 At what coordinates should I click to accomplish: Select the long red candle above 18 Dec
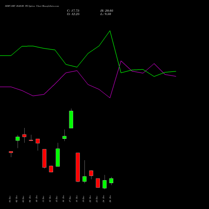pyautogui.click(x=78, y=167)
